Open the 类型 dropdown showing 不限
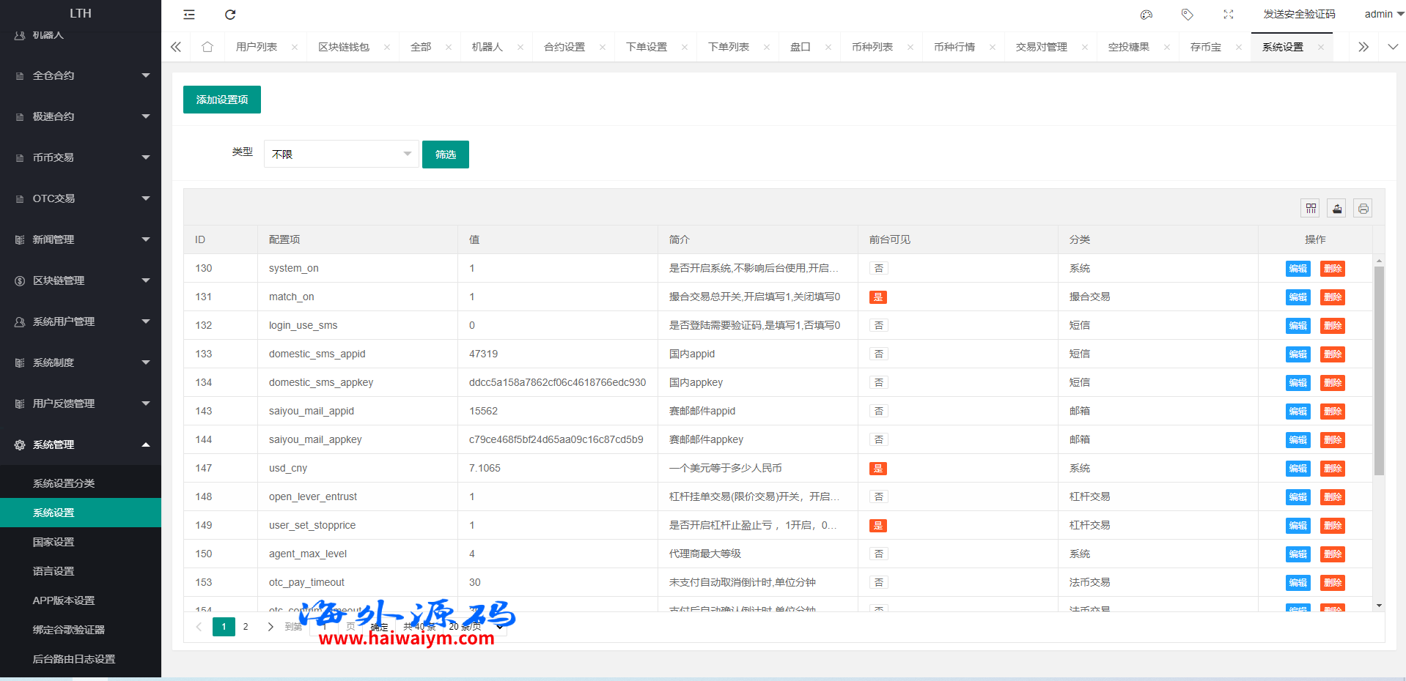Viewport: 1406px width, 681px height. pyautogui.click(x=341, y=154)
